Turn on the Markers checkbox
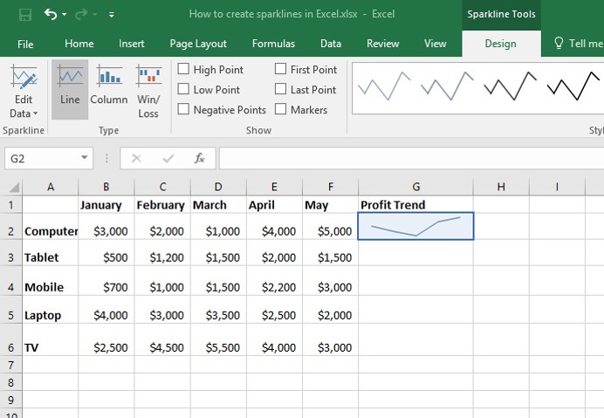 [280, 109]
